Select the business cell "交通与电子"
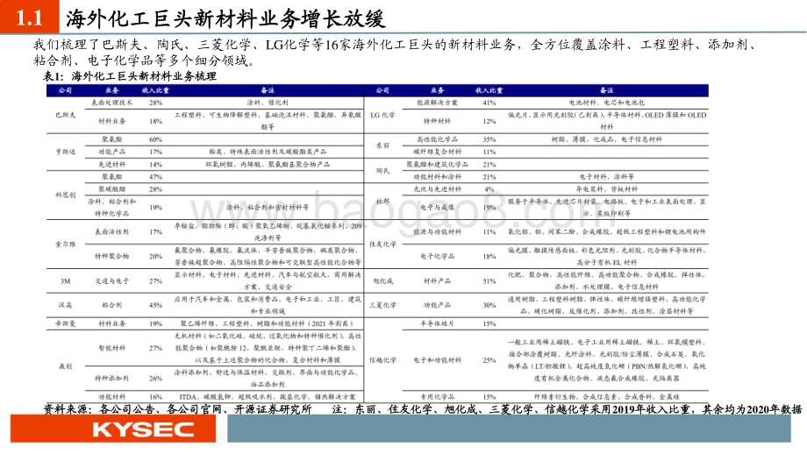Image resolution: width=807 pixels, height=454 pixels. click(x=111, y=281)
